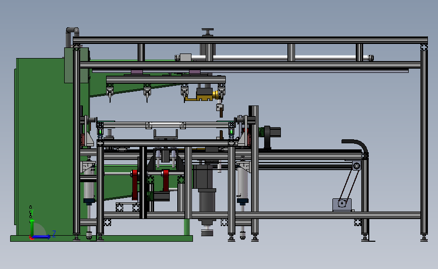The width and height of the screenshot is (438, 269).
Task: Select the right red bracket
Action: 166,180
